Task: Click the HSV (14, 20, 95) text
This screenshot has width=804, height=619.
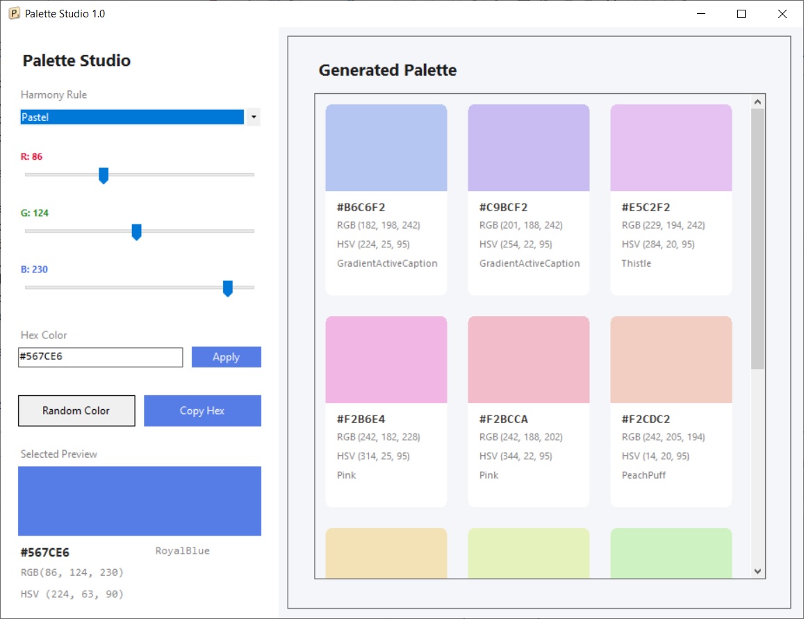Action: tap(656, 456)
